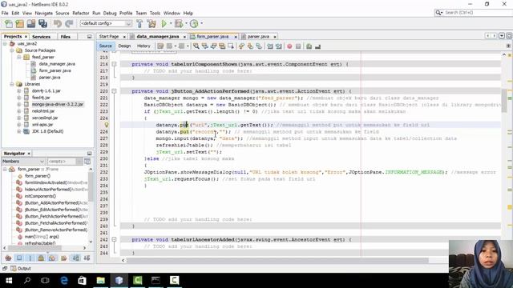
Task: Toggle Sort by Name in Navigator
Action: [x=76, y=258]
